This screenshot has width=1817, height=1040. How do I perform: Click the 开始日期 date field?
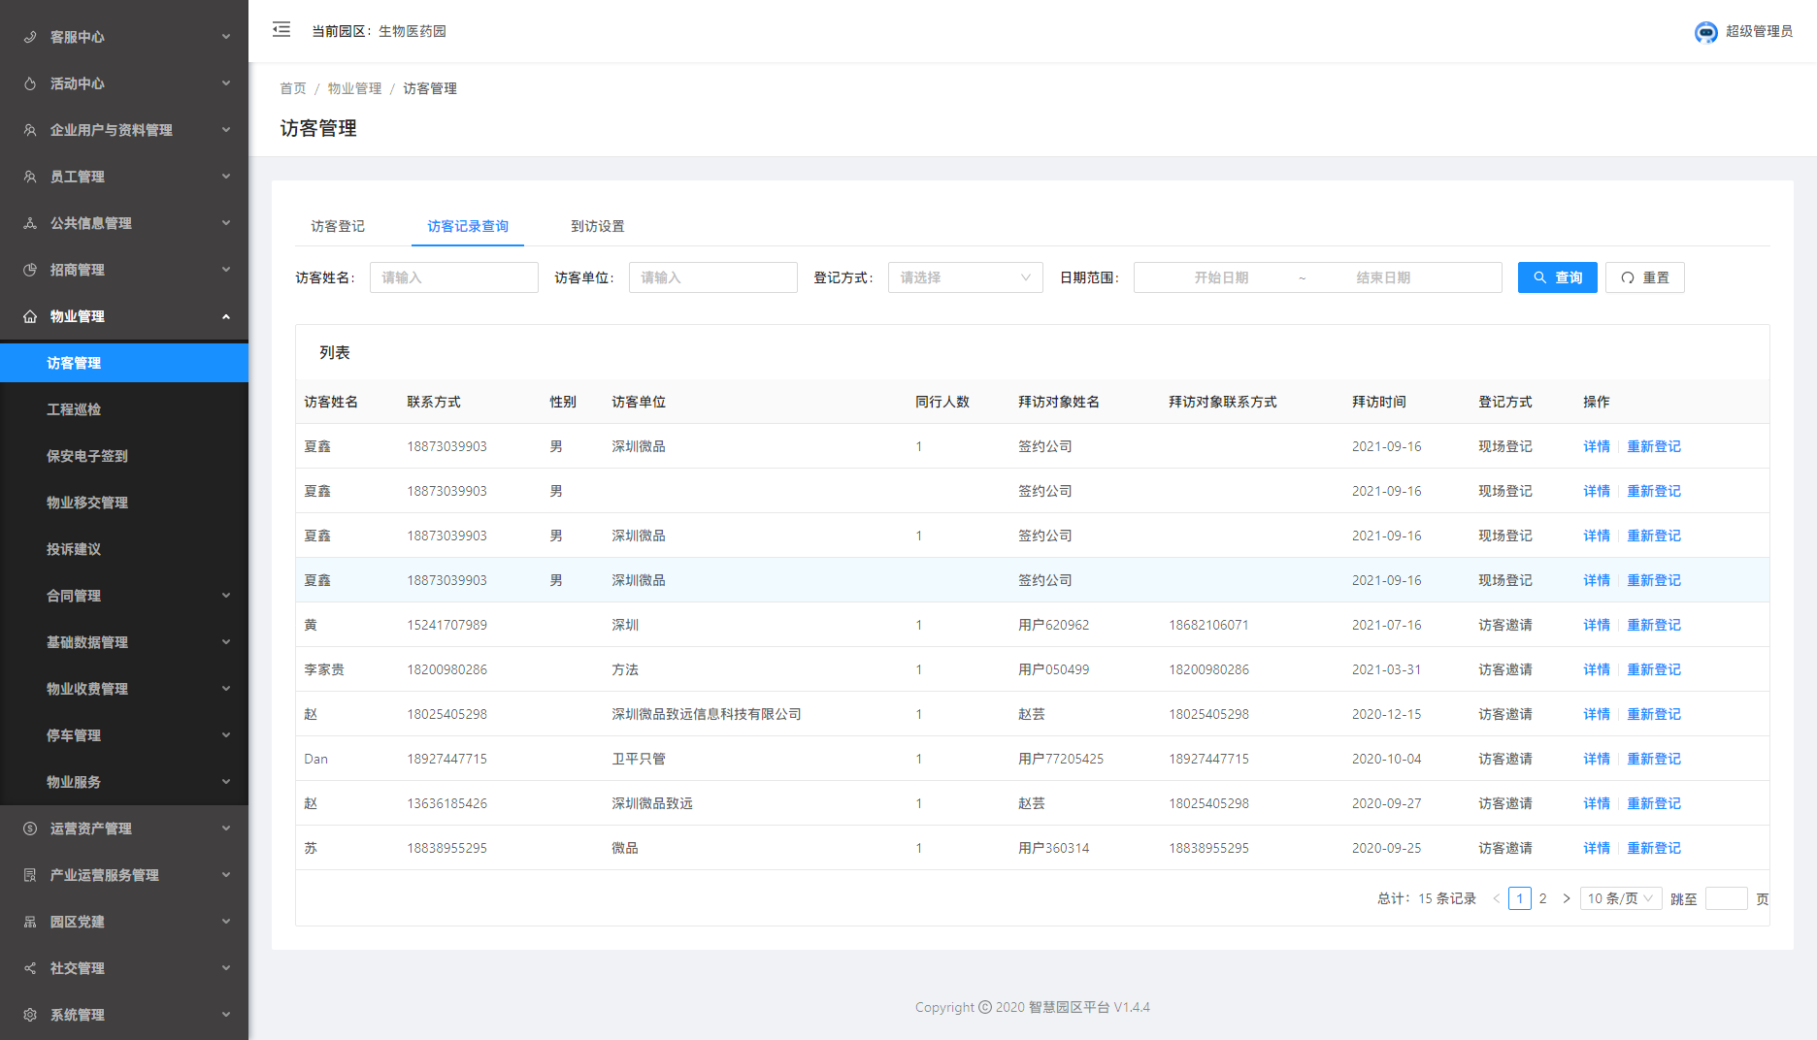(x=1221, y=277)
